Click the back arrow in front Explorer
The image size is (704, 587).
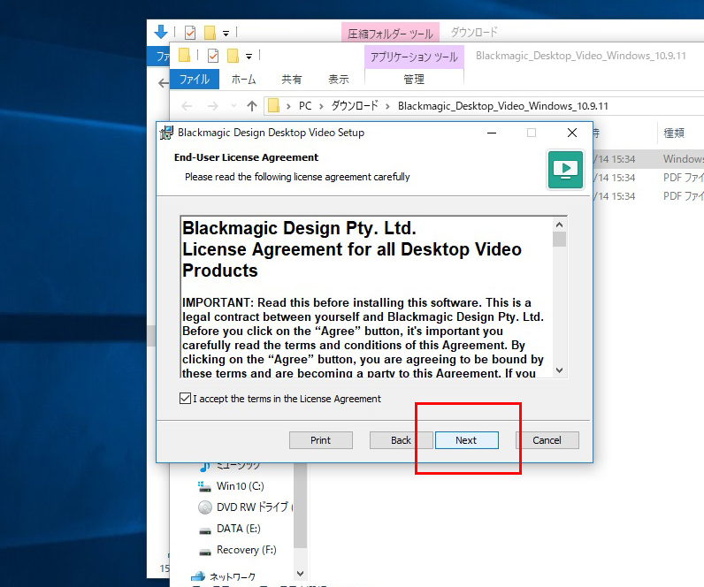coord(187,106)
